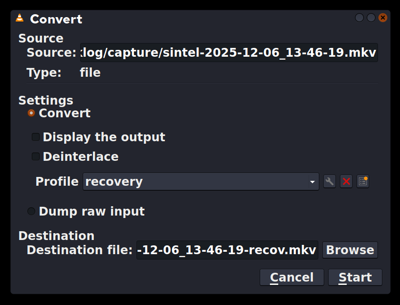Enable Display the output checkbox
Screen dimensions: 400x305
[36, 137]
